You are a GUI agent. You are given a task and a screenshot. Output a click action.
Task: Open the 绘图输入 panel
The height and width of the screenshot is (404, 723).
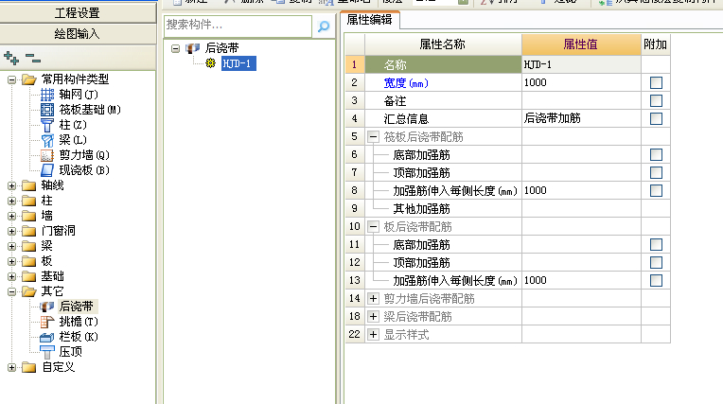[x=78, y=34]
